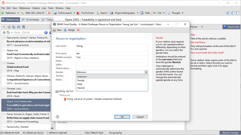This screenshot has height=135, width=241.
Task: Confirm the dialog with OK
Action: coord(122,117)
